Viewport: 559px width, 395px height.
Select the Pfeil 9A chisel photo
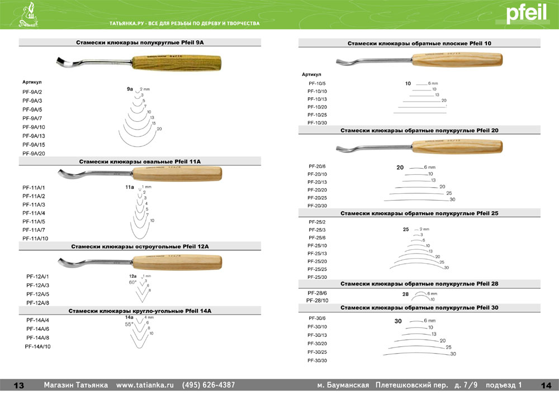click(x=139, y=63)
